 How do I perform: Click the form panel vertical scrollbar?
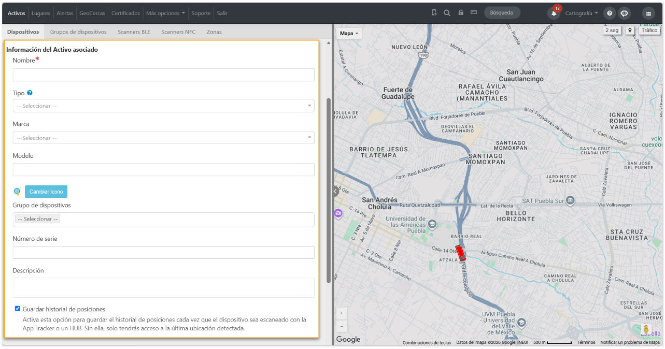pos(329,190)
